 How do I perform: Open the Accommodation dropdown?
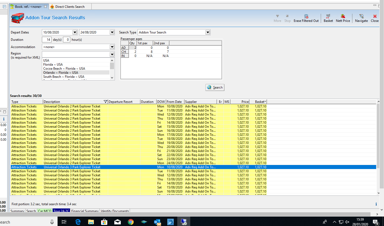(112, 47)
